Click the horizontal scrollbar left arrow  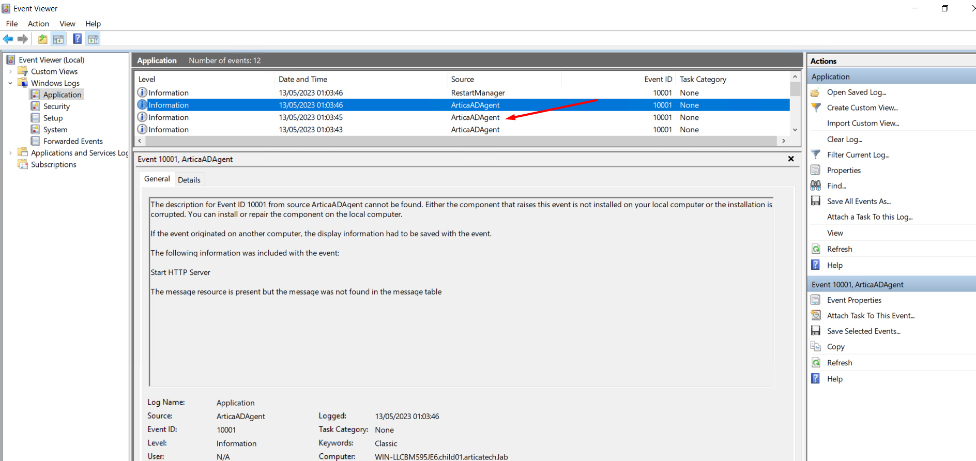140,141
